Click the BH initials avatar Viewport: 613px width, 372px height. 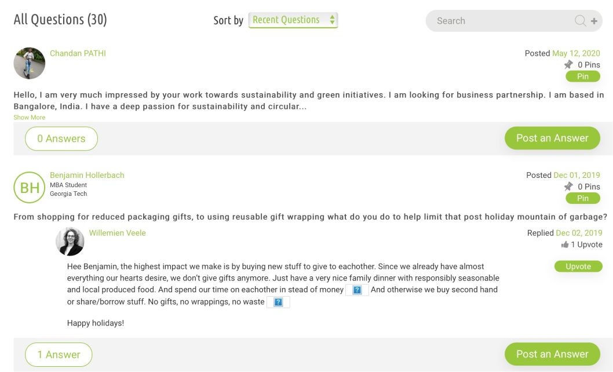pos(30,187)
